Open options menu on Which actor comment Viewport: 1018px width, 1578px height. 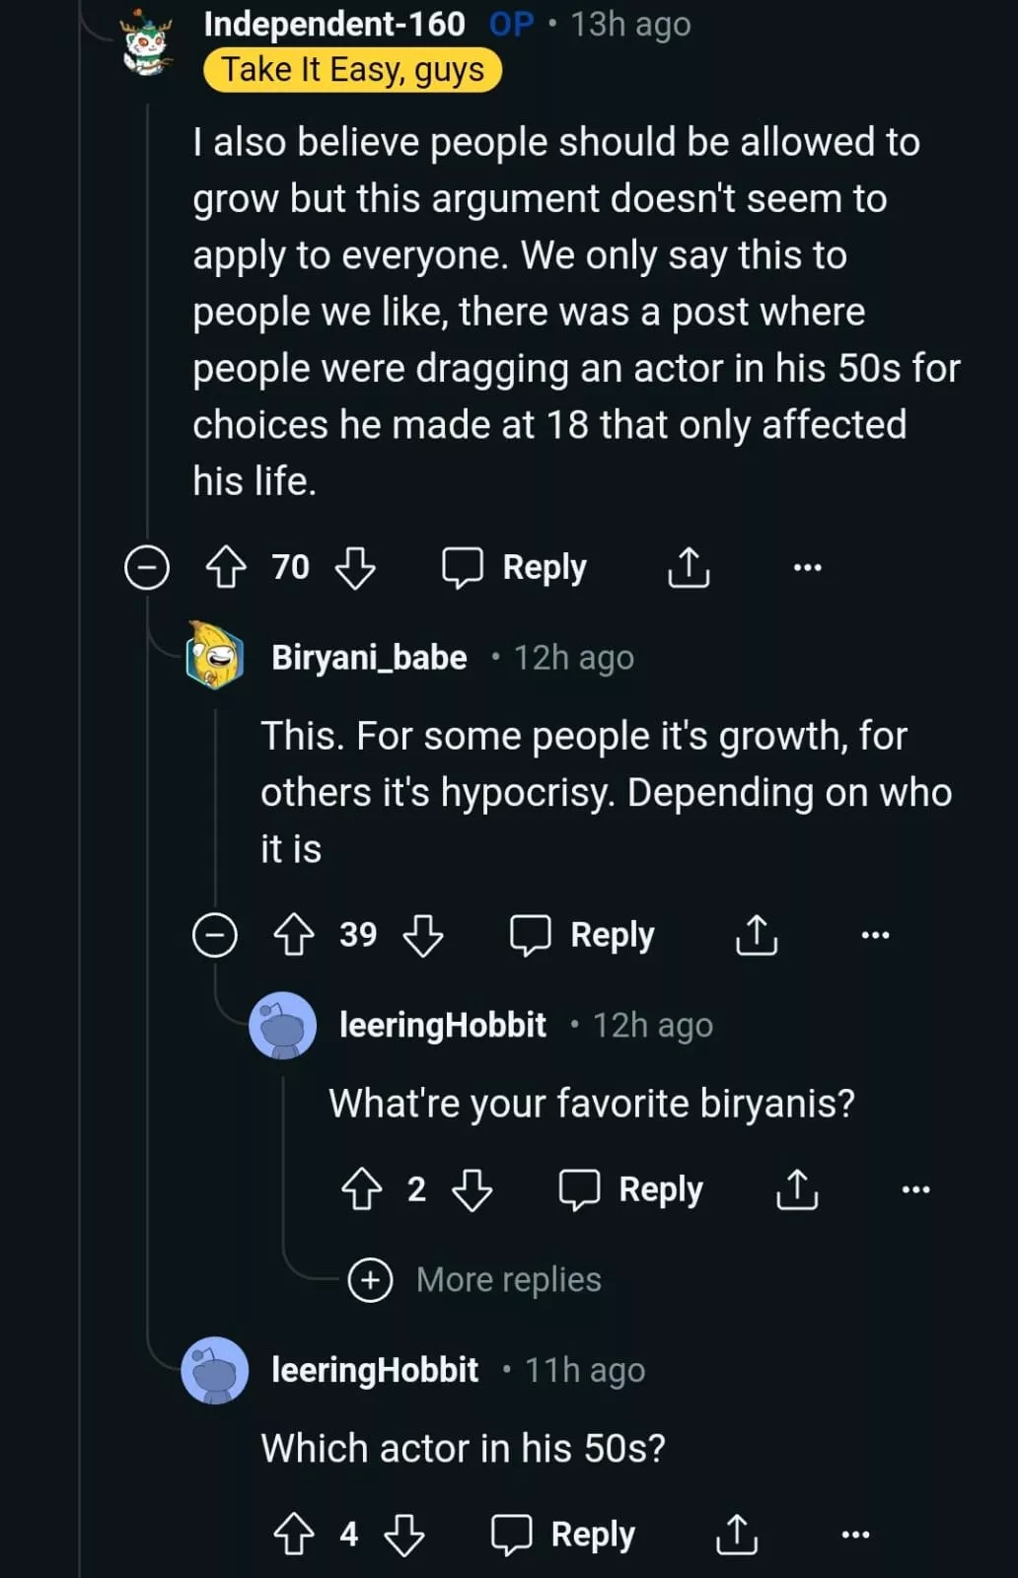point(855,1535)
